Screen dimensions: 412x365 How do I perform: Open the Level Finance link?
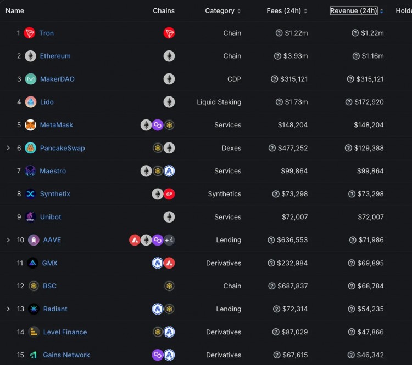pyautogui.click(x=65, y=332)
